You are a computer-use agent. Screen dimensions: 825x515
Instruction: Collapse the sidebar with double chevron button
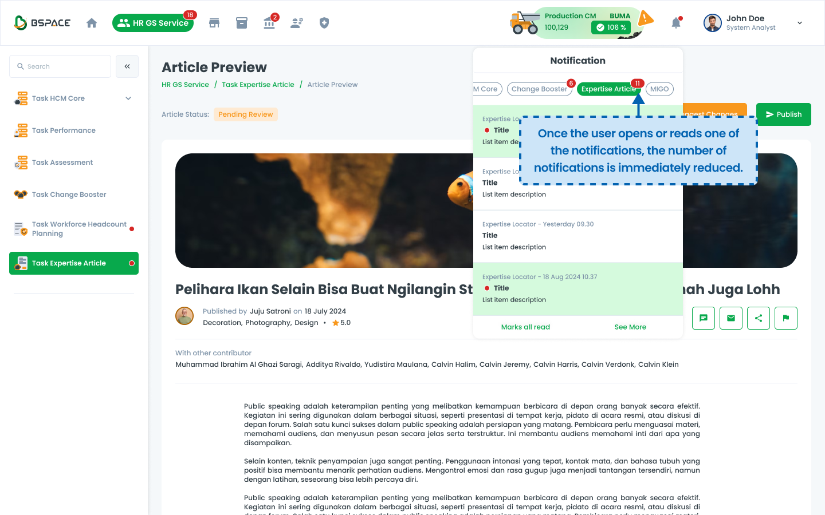coord(127,66)
